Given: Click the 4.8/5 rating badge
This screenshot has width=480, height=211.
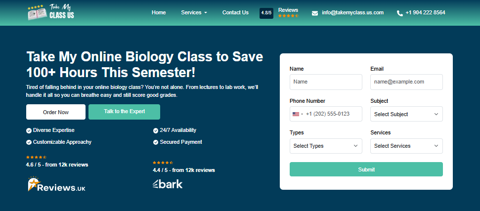Looking at the screenshot, I should 266,13.
